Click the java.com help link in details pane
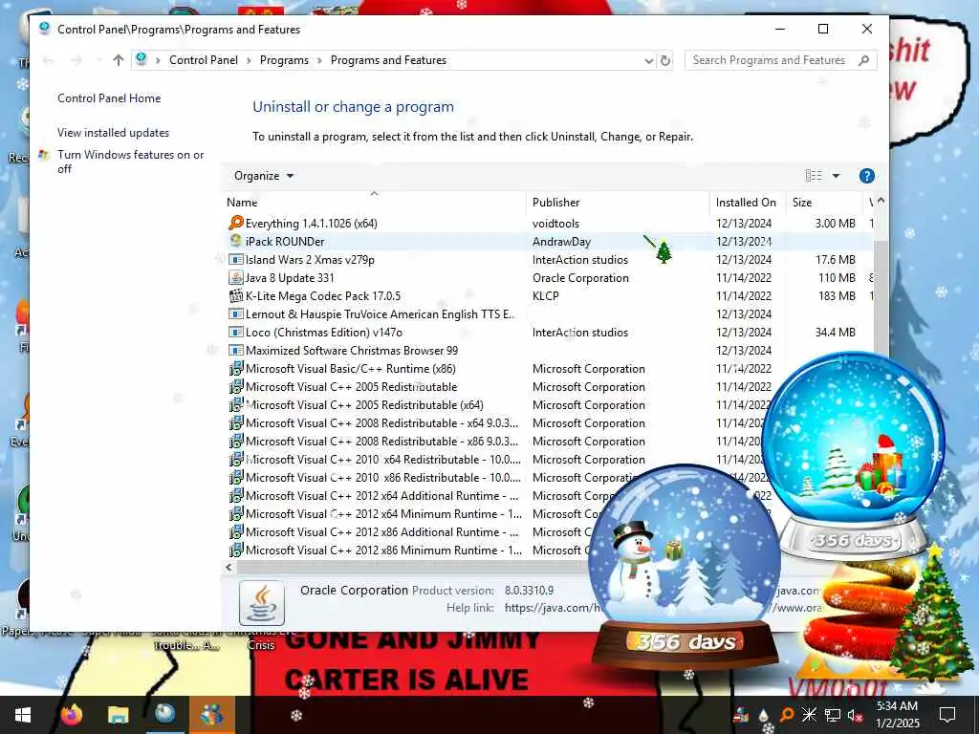 552,607
